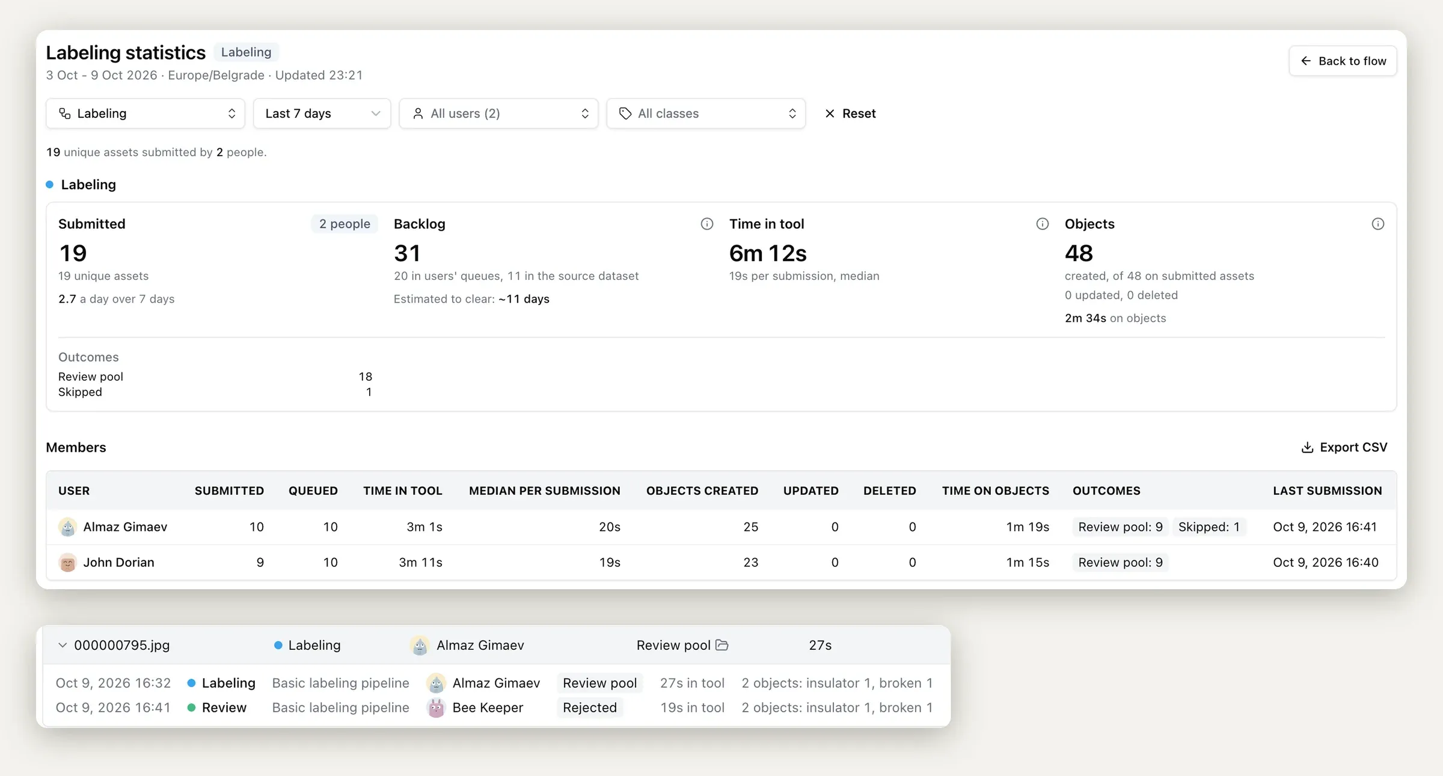1443x776 pixels.
Task: Click the Time in tool info icon
Action: coord(1043,224)
